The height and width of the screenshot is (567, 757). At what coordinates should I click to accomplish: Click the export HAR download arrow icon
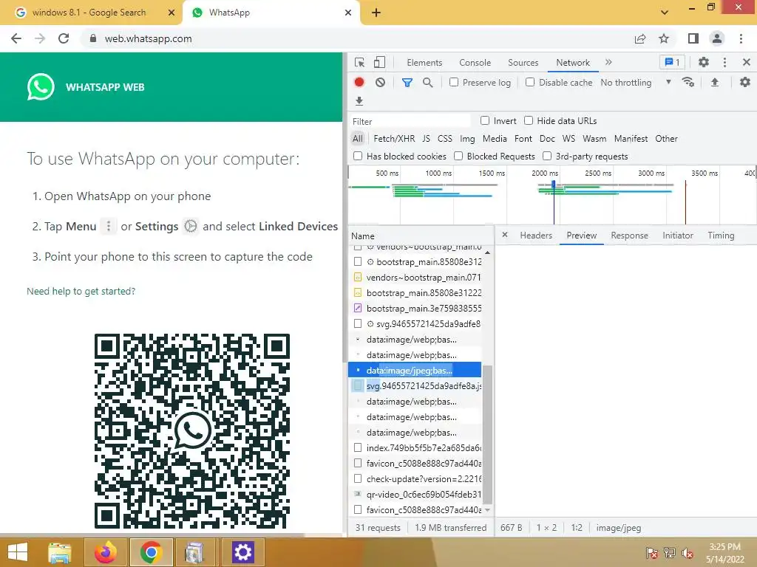click(x=359, y=100)
